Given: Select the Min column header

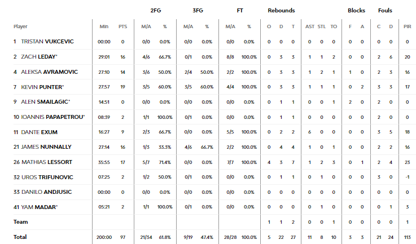Looking at the screenshot, I should [x=104, y=26].
